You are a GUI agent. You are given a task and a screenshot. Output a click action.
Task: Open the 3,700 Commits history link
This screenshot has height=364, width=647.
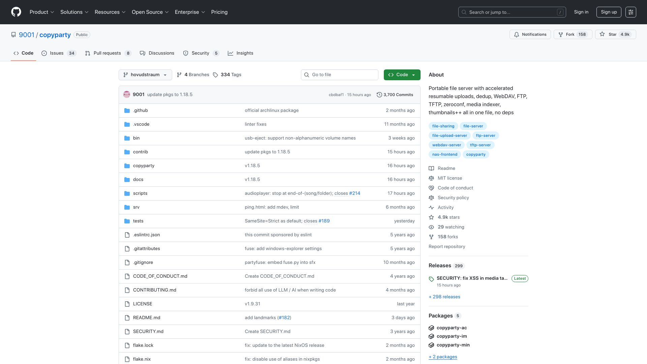pyautogui.click(x=395, y=95)
